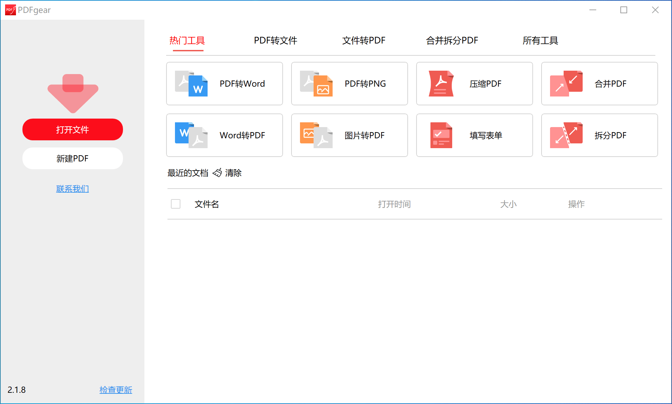This screenshot has width=672, height=404.
Task: Open the 图片转PDF tool
Action: pyautogui.click(x=349, y=135)
